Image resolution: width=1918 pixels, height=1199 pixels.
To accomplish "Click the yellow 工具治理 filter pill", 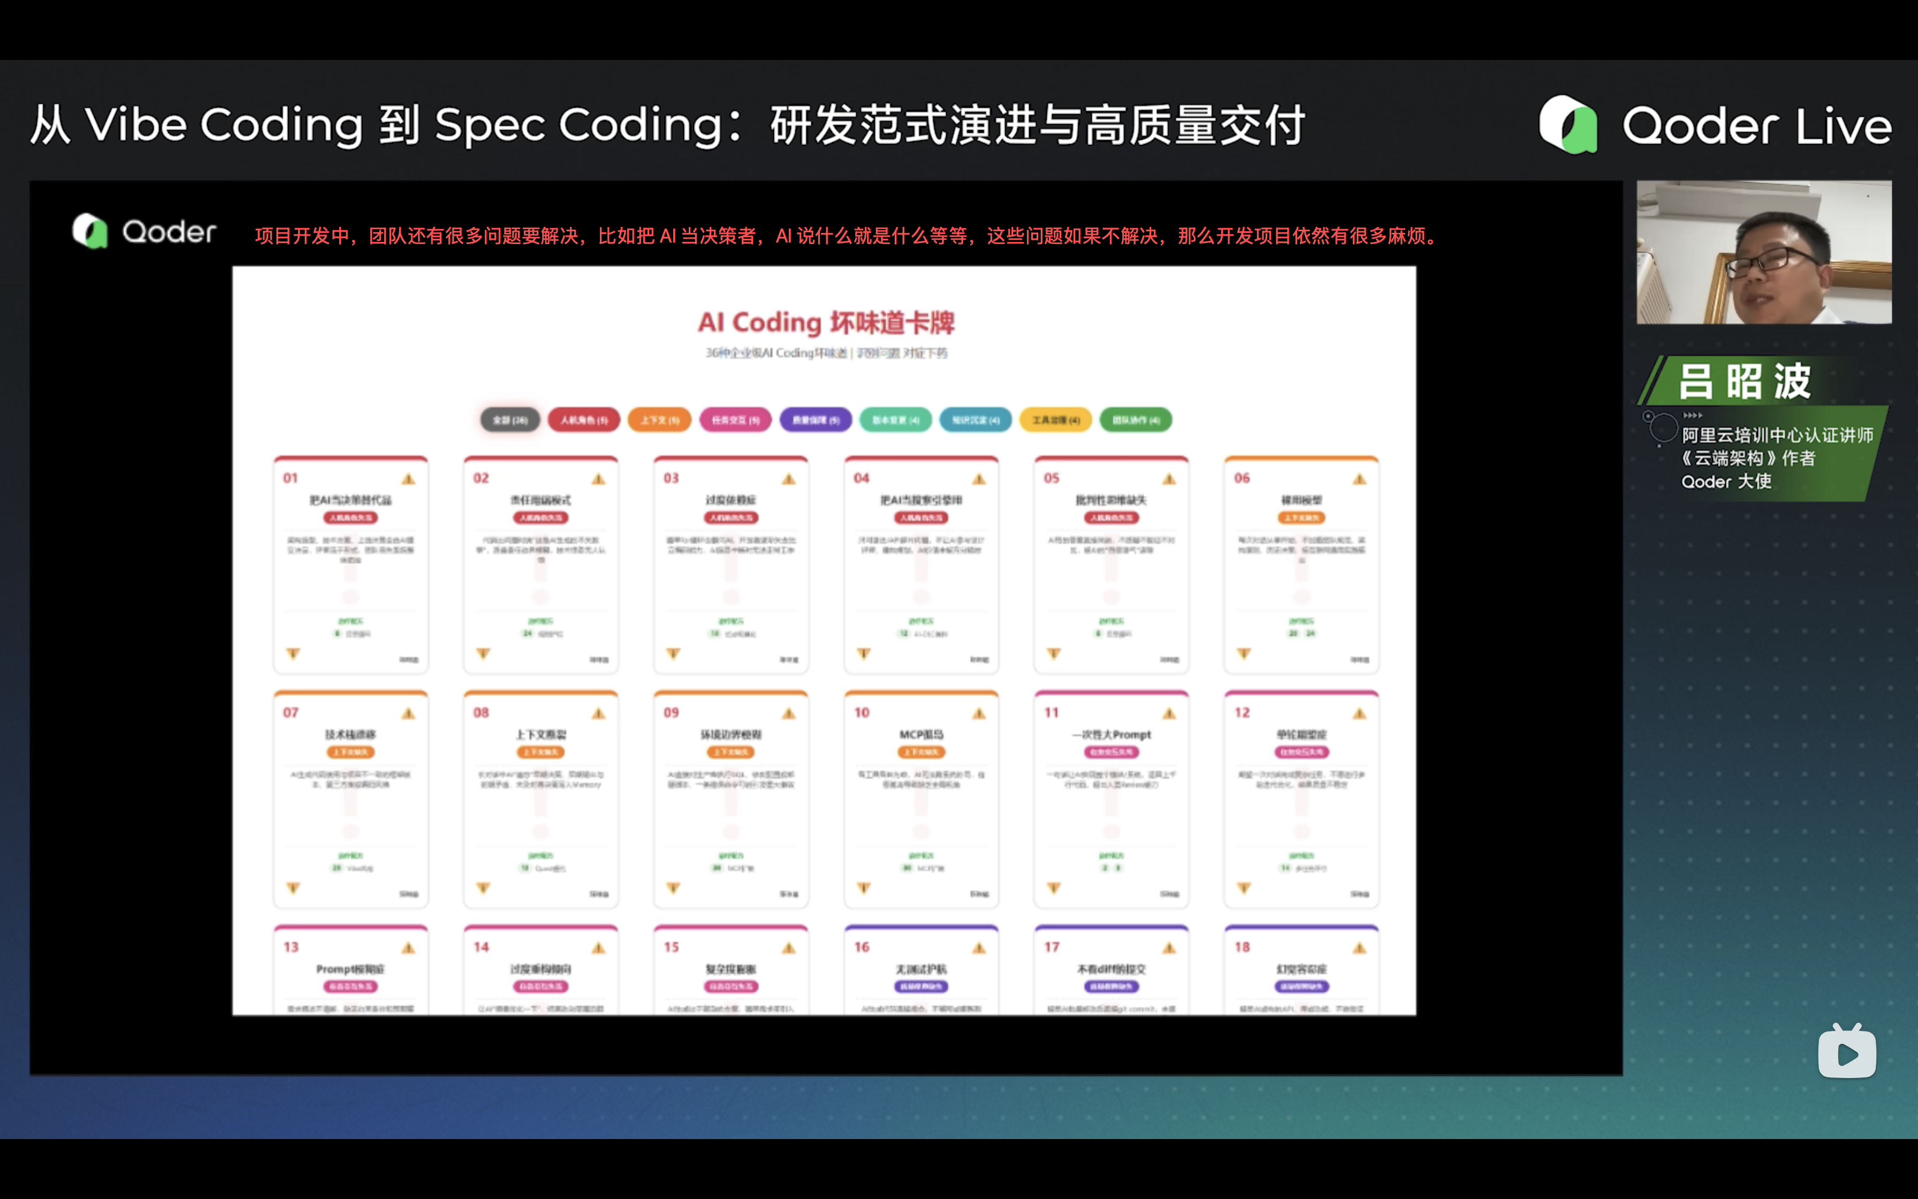I will click(x=1056, y=420).
